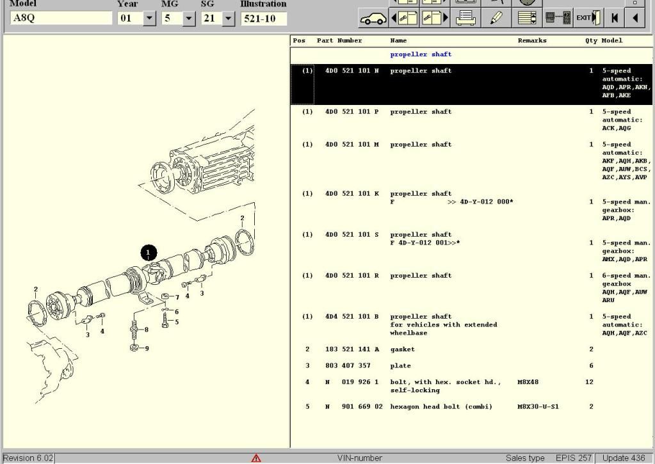Click callout 8 in the illustration

click(x=146, y=330)
